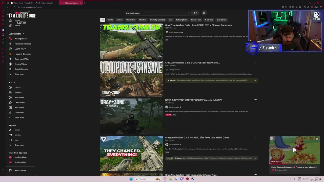Select the Over 20 min filter chip
This screenshot has width=324, height=182.
(221, 20)
